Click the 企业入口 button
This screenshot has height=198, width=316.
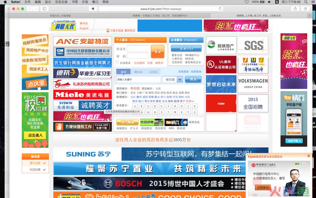point(186,48)
